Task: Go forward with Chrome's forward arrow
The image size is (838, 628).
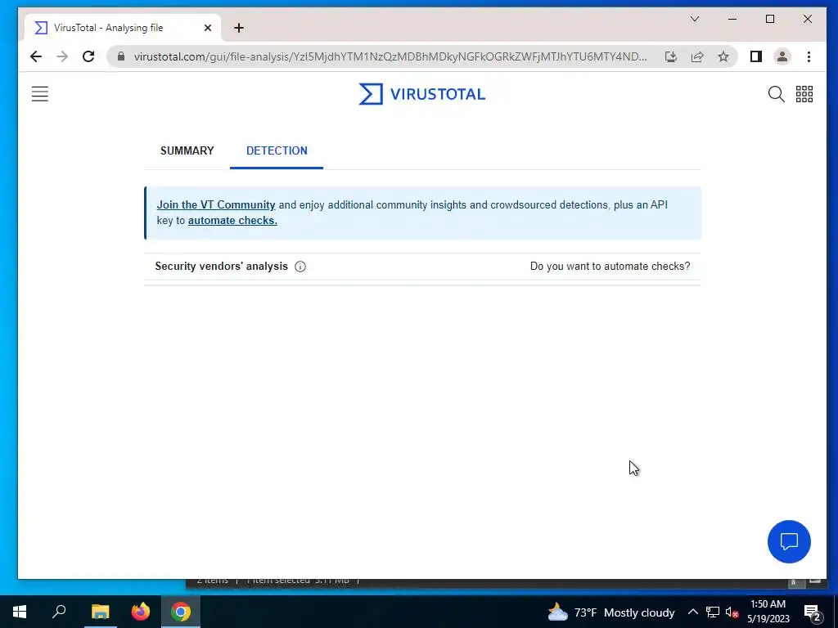Action: 62,56
